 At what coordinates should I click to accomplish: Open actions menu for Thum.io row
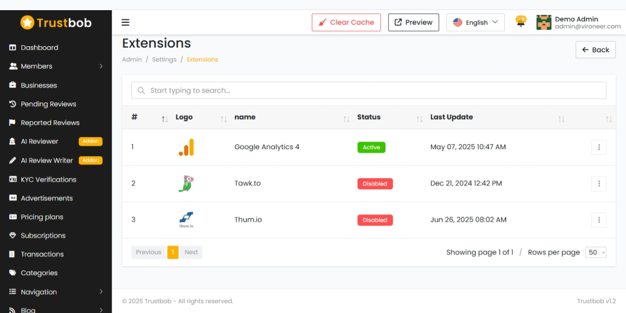[x=599, y=220]
